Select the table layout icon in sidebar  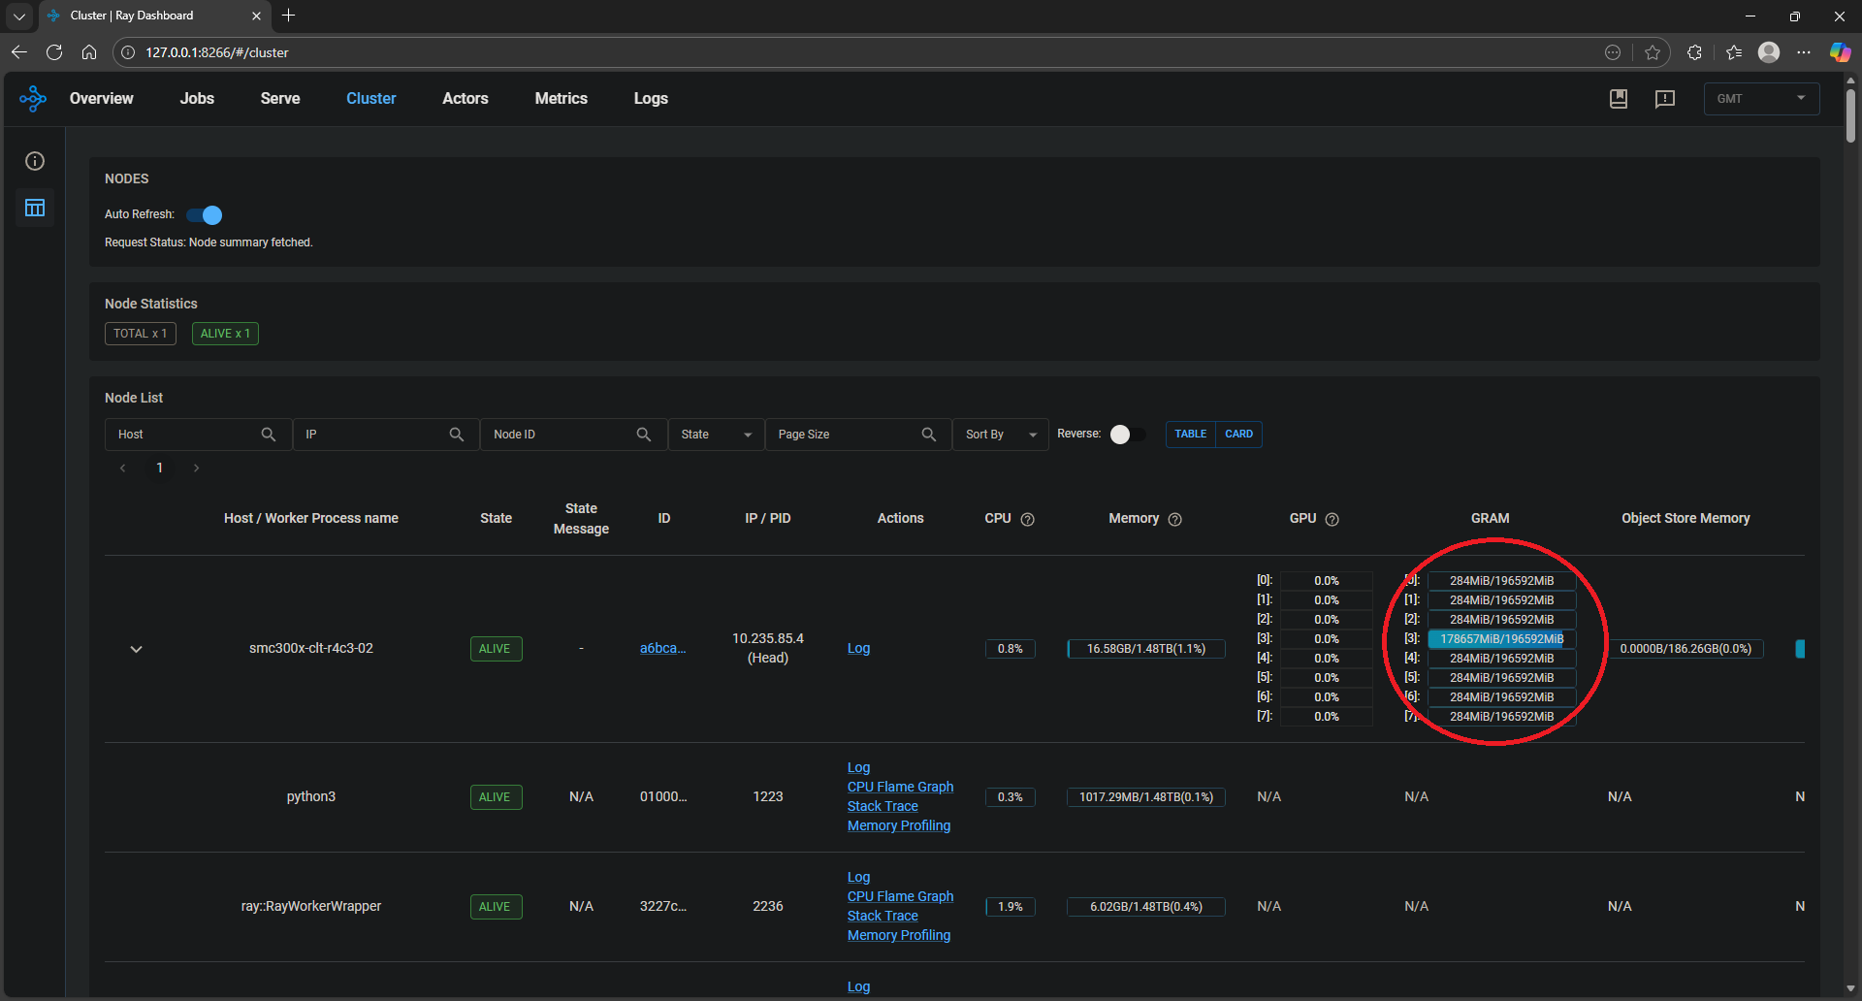click(34, 207)
